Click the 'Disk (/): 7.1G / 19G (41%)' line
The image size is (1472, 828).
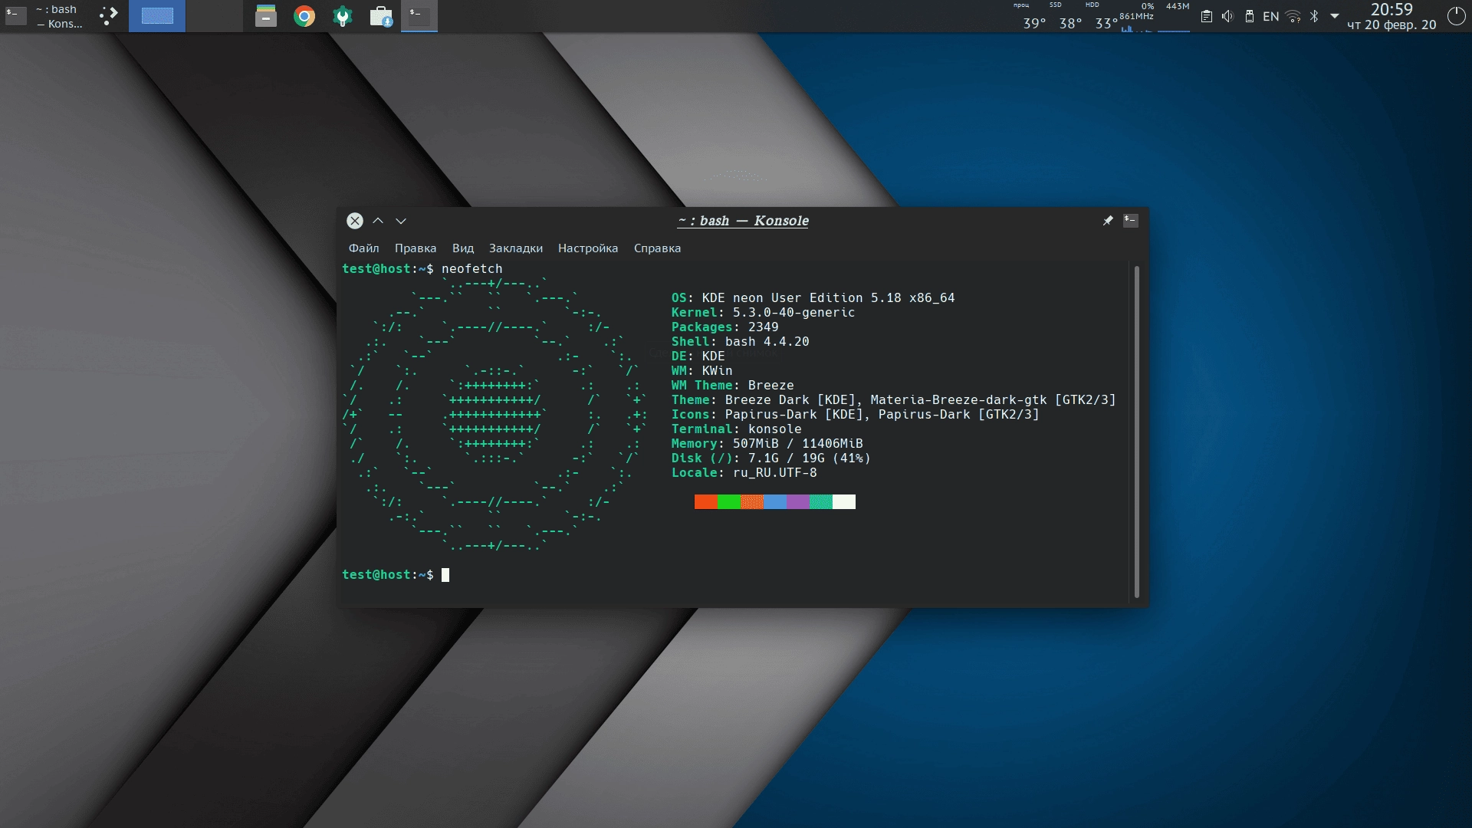tap(771, 458)
